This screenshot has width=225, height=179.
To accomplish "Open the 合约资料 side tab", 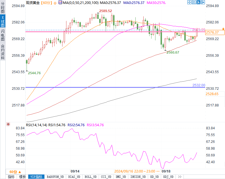I will coord(3,52).
